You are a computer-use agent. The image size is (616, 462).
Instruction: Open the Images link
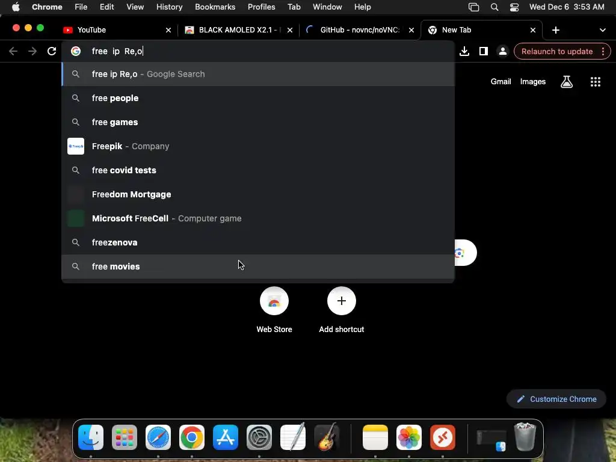(x=533, y=82)
